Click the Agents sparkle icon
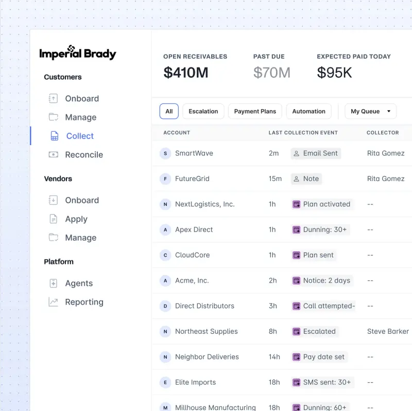Screen dimensions: 412x411 54,283
